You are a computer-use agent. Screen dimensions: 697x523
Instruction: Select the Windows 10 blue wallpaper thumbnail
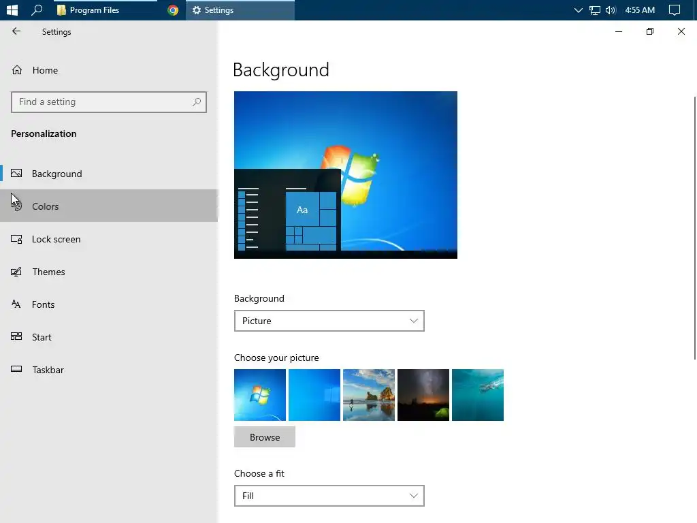pos(314,395)
